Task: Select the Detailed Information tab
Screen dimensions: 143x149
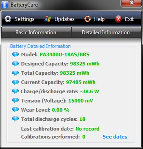Action: (x=106, y=33)
